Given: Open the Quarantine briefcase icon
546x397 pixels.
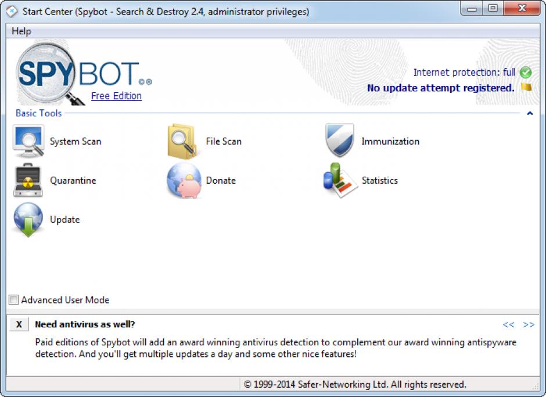Looking at the screenshot, I should click(28, 180).
